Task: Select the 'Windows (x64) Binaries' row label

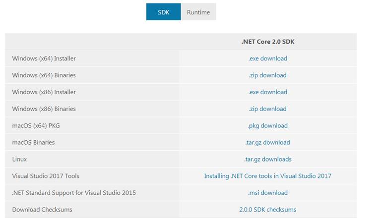Action: pyautogui.click(x=44, y=75)
